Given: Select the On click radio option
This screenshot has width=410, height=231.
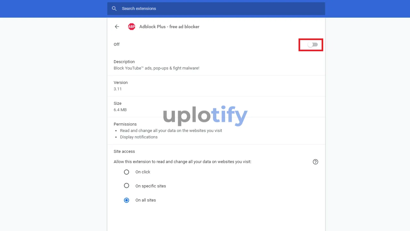Looking at the screenshot, I should [x=127, y=172].
